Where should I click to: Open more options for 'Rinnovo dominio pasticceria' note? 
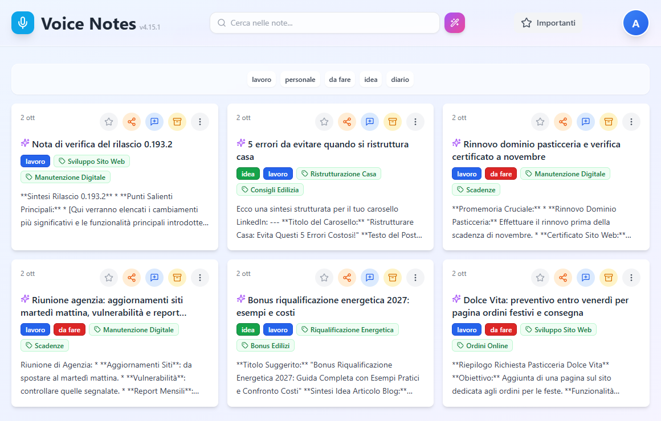[x=631, y=122]
